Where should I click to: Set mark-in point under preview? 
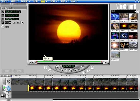click(x=30, y=63)
